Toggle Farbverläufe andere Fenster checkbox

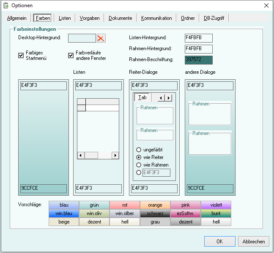(x=71, y=55)
